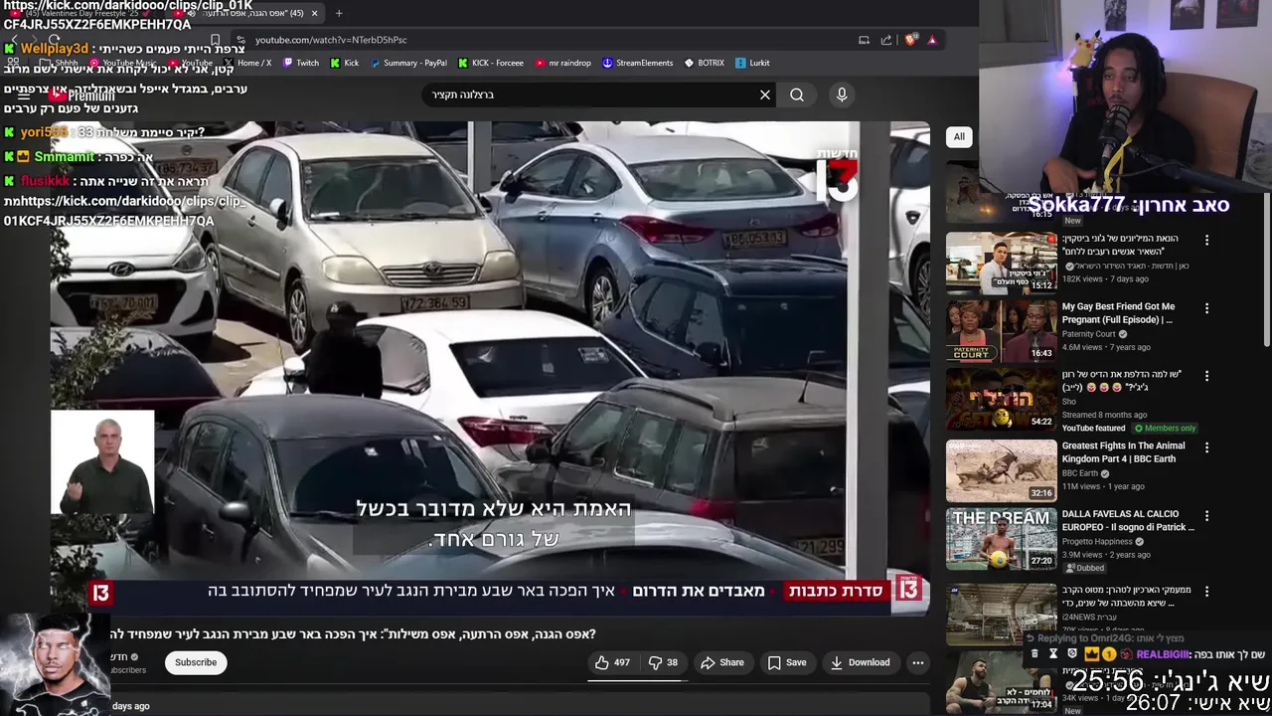Open BBC Earth channel name
Screen dimensions: 1272x716
[x=1079, y=473]
